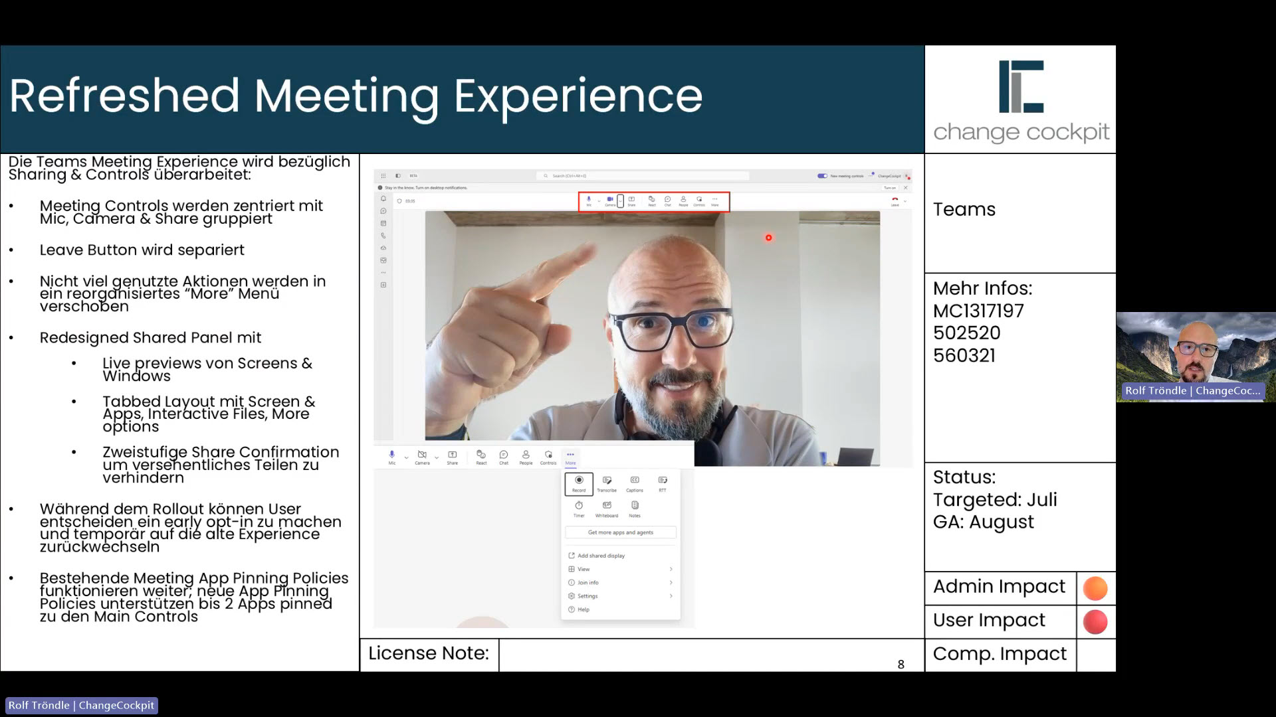The width and height of the screenshot is (1276, 717).
Task: Close the open More menu via its underlined tab
Action: coord(571,458)
